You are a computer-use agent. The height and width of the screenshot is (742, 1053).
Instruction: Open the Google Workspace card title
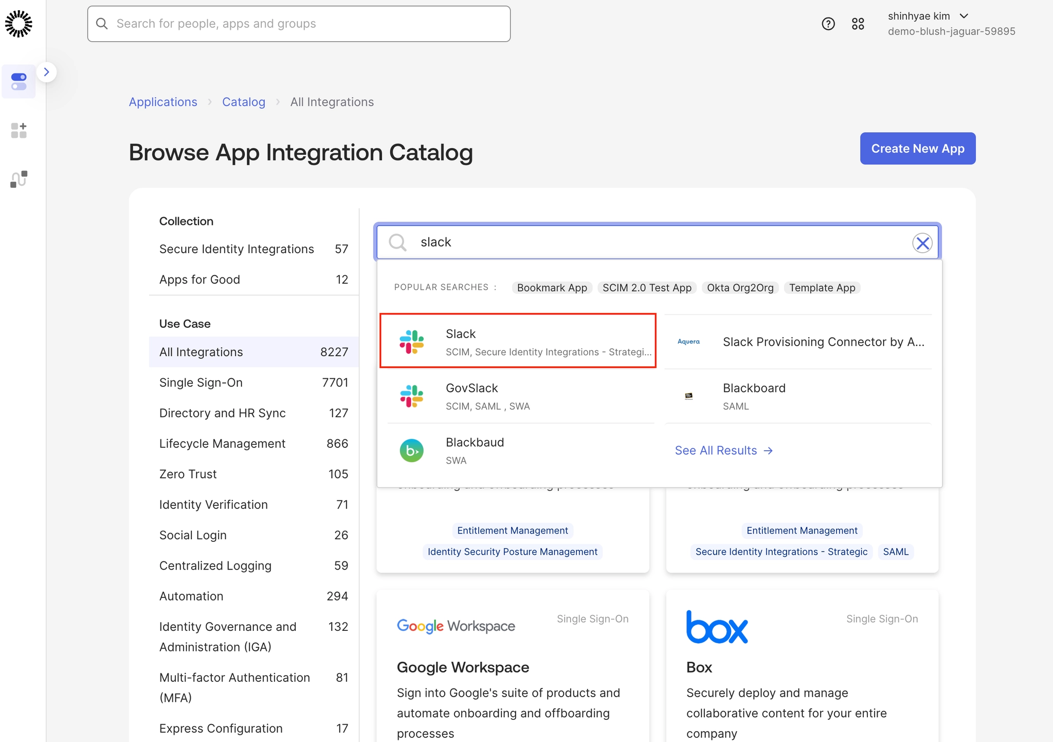point(463,667)
